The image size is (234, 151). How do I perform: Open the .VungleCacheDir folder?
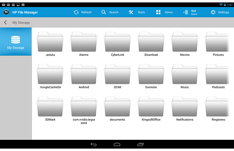50,76
